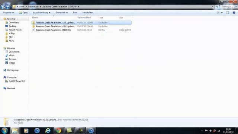This screenshot has height=134, width=238.
Task: Select the Assassins.Creed.Revelations.v1.02.Update row name
Action: (x=55, y=26)
